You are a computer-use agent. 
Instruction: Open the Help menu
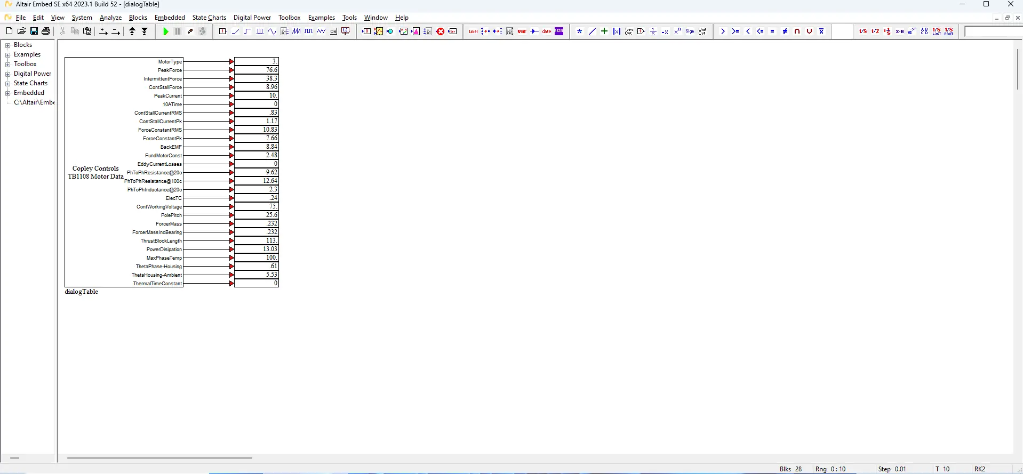point(402,18)
